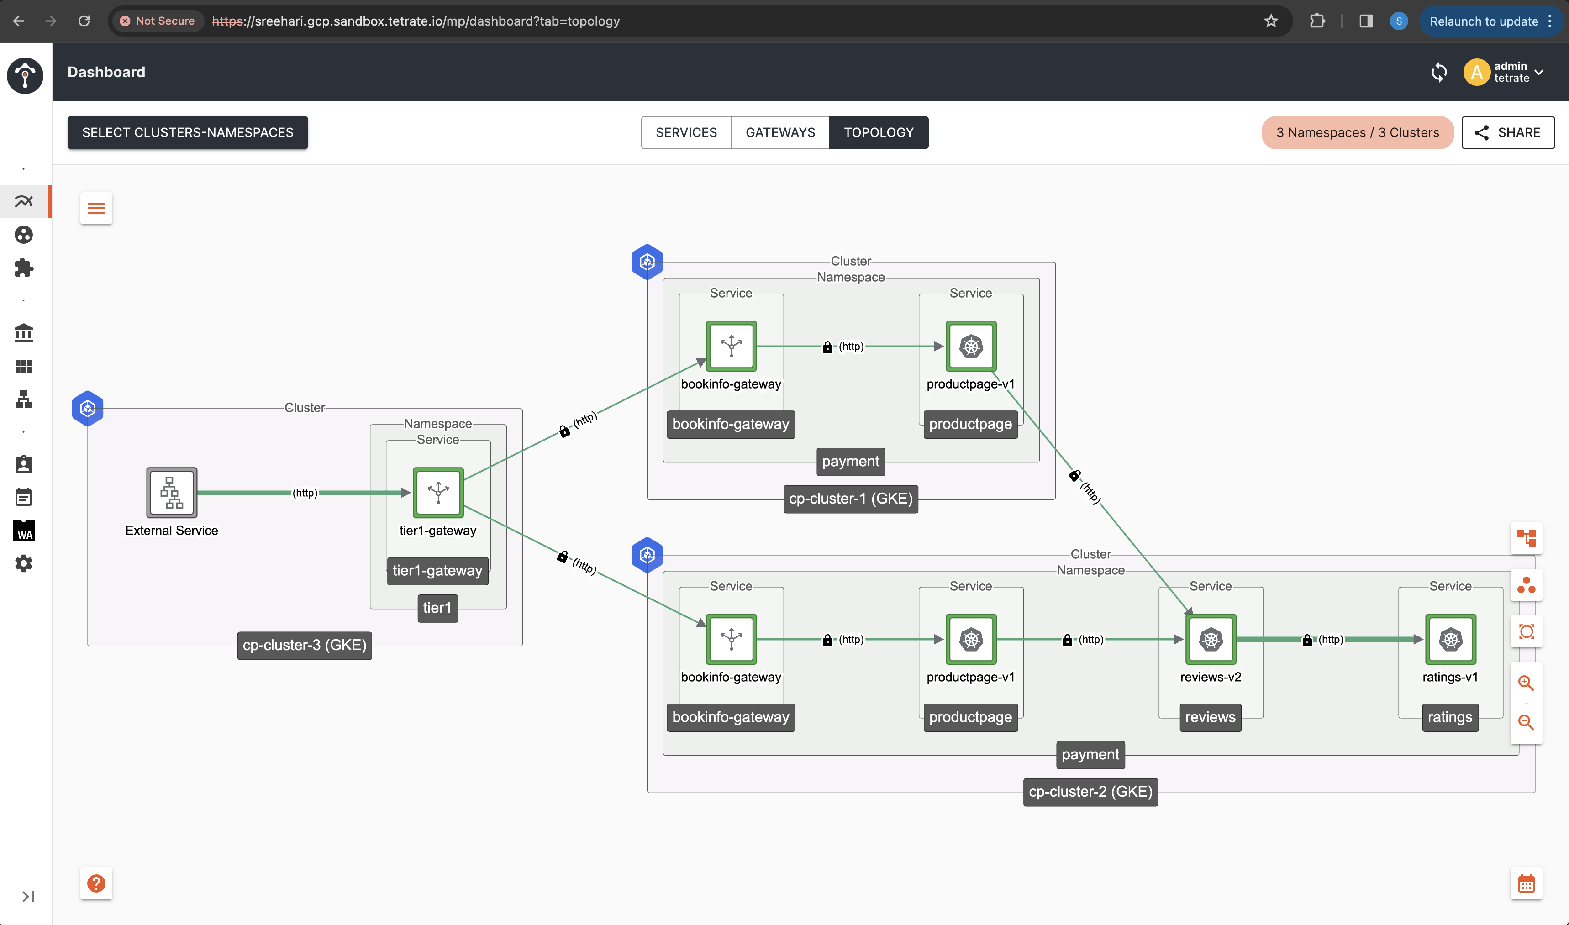This screenshot has height=925, width=1569.
Task: Click (http) edge from External Service to tier1-gateway
Action: click(x=305, y=493)
